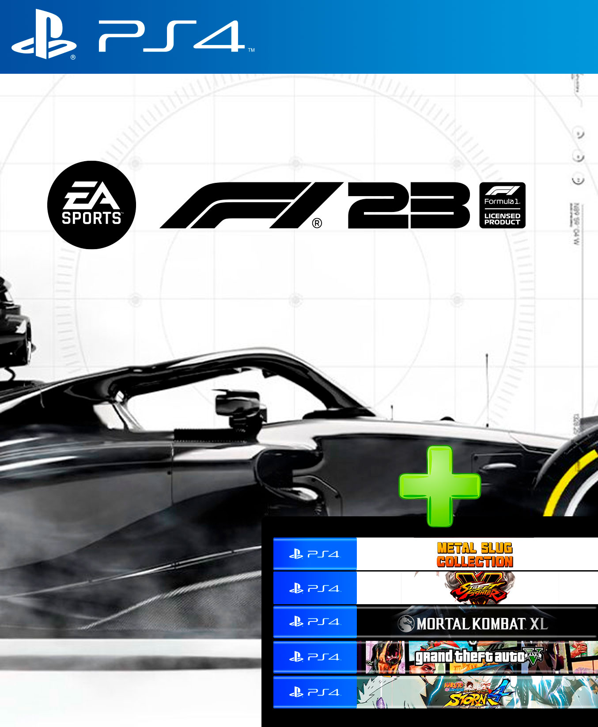This screenshot has width=598, height=727.
Task: Click the PS4 label beside Grand Theft Auto
Action: tap(315, 657)
